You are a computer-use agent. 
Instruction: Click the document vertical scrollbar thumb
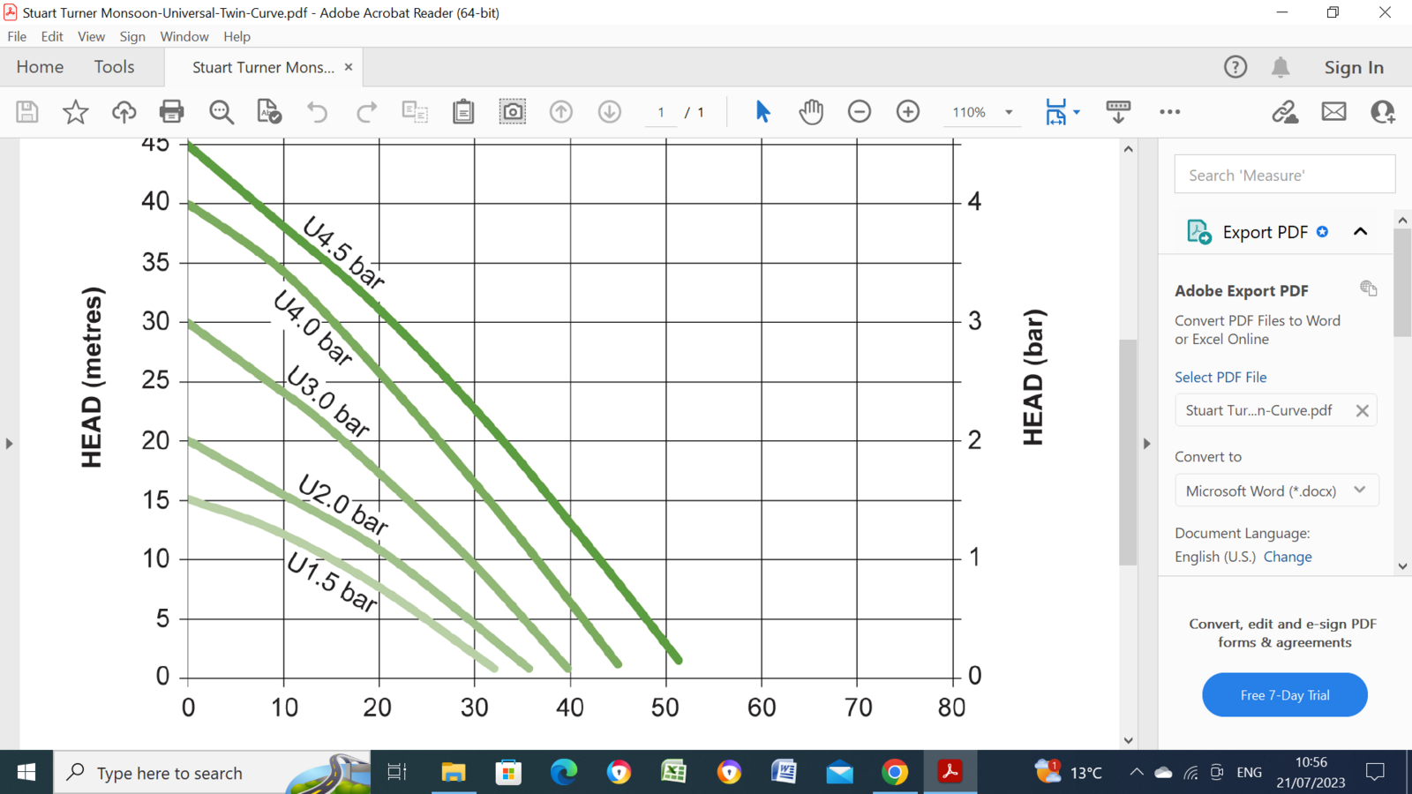[1128, 450]
